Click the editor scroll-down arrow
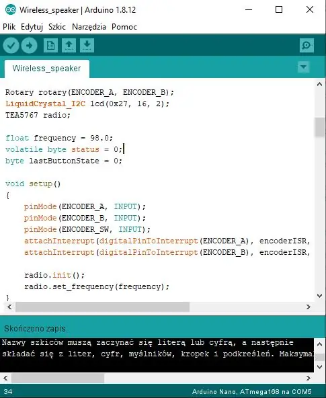326x398 pixels. click(x=320, y=295)
